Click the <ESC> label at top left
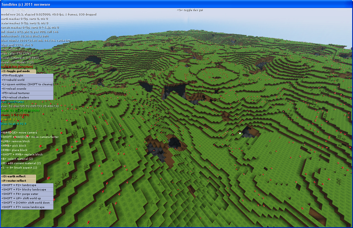This screenshot has width=353, height=228. [x=8, y=10]
